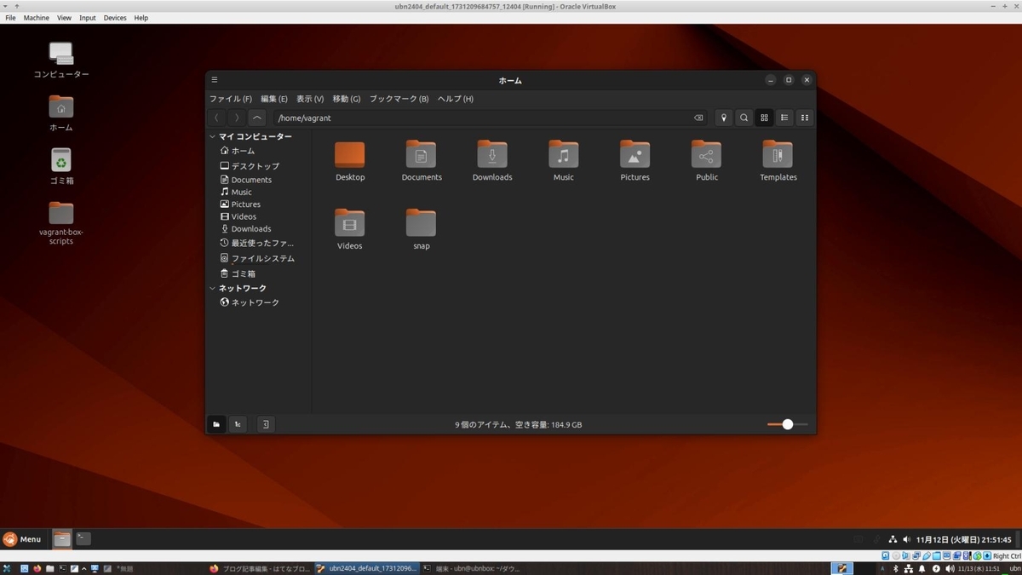Switch to icon view
Viewport: 1022px width, 575px height.
764,118
